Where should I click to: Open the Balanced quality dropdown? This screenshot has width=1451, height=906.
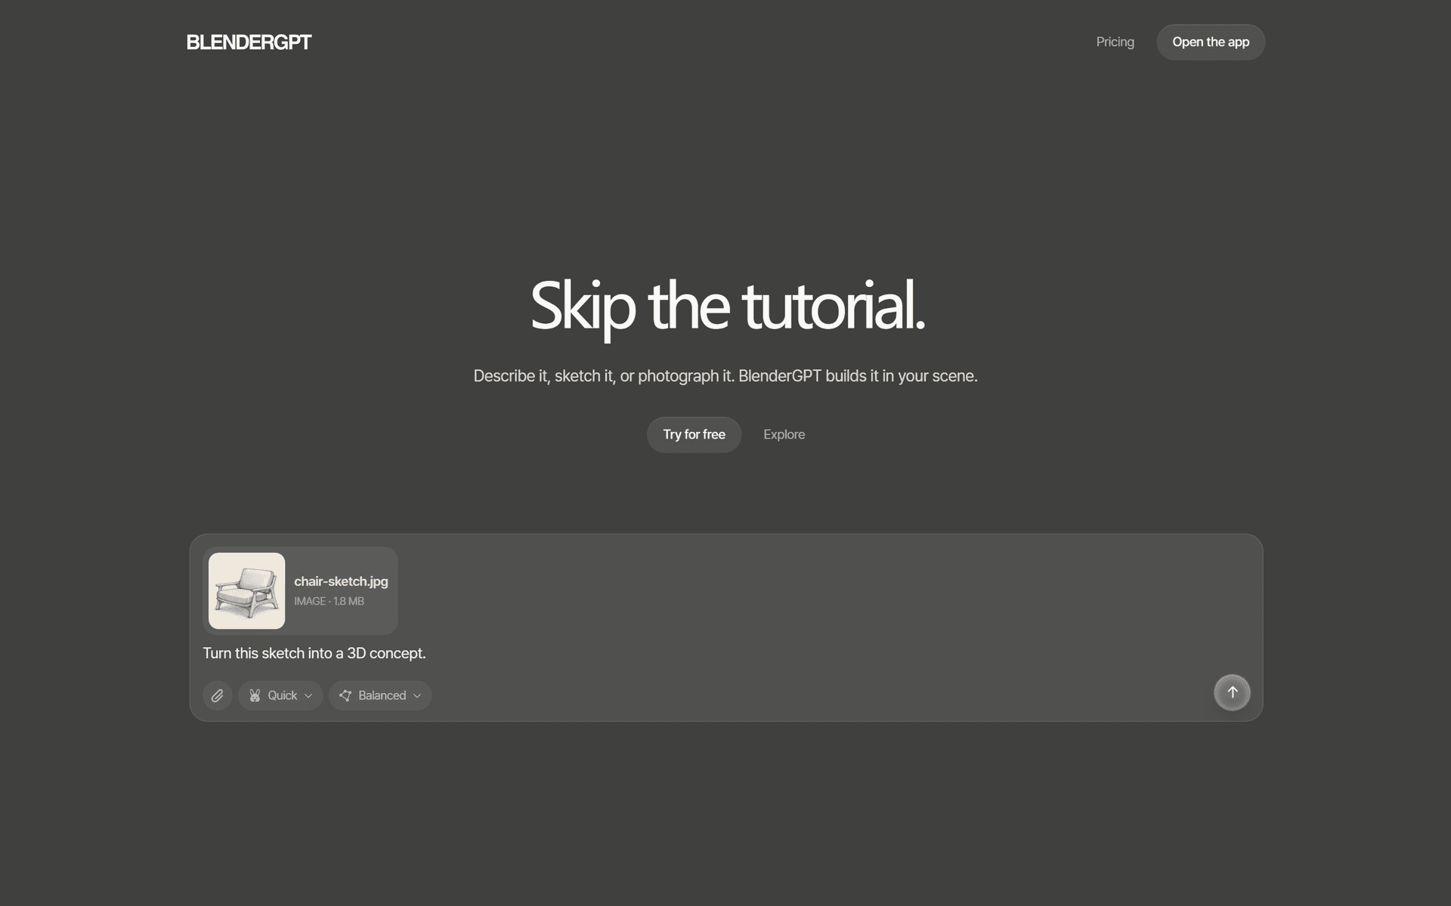click(x=380, y=695)
